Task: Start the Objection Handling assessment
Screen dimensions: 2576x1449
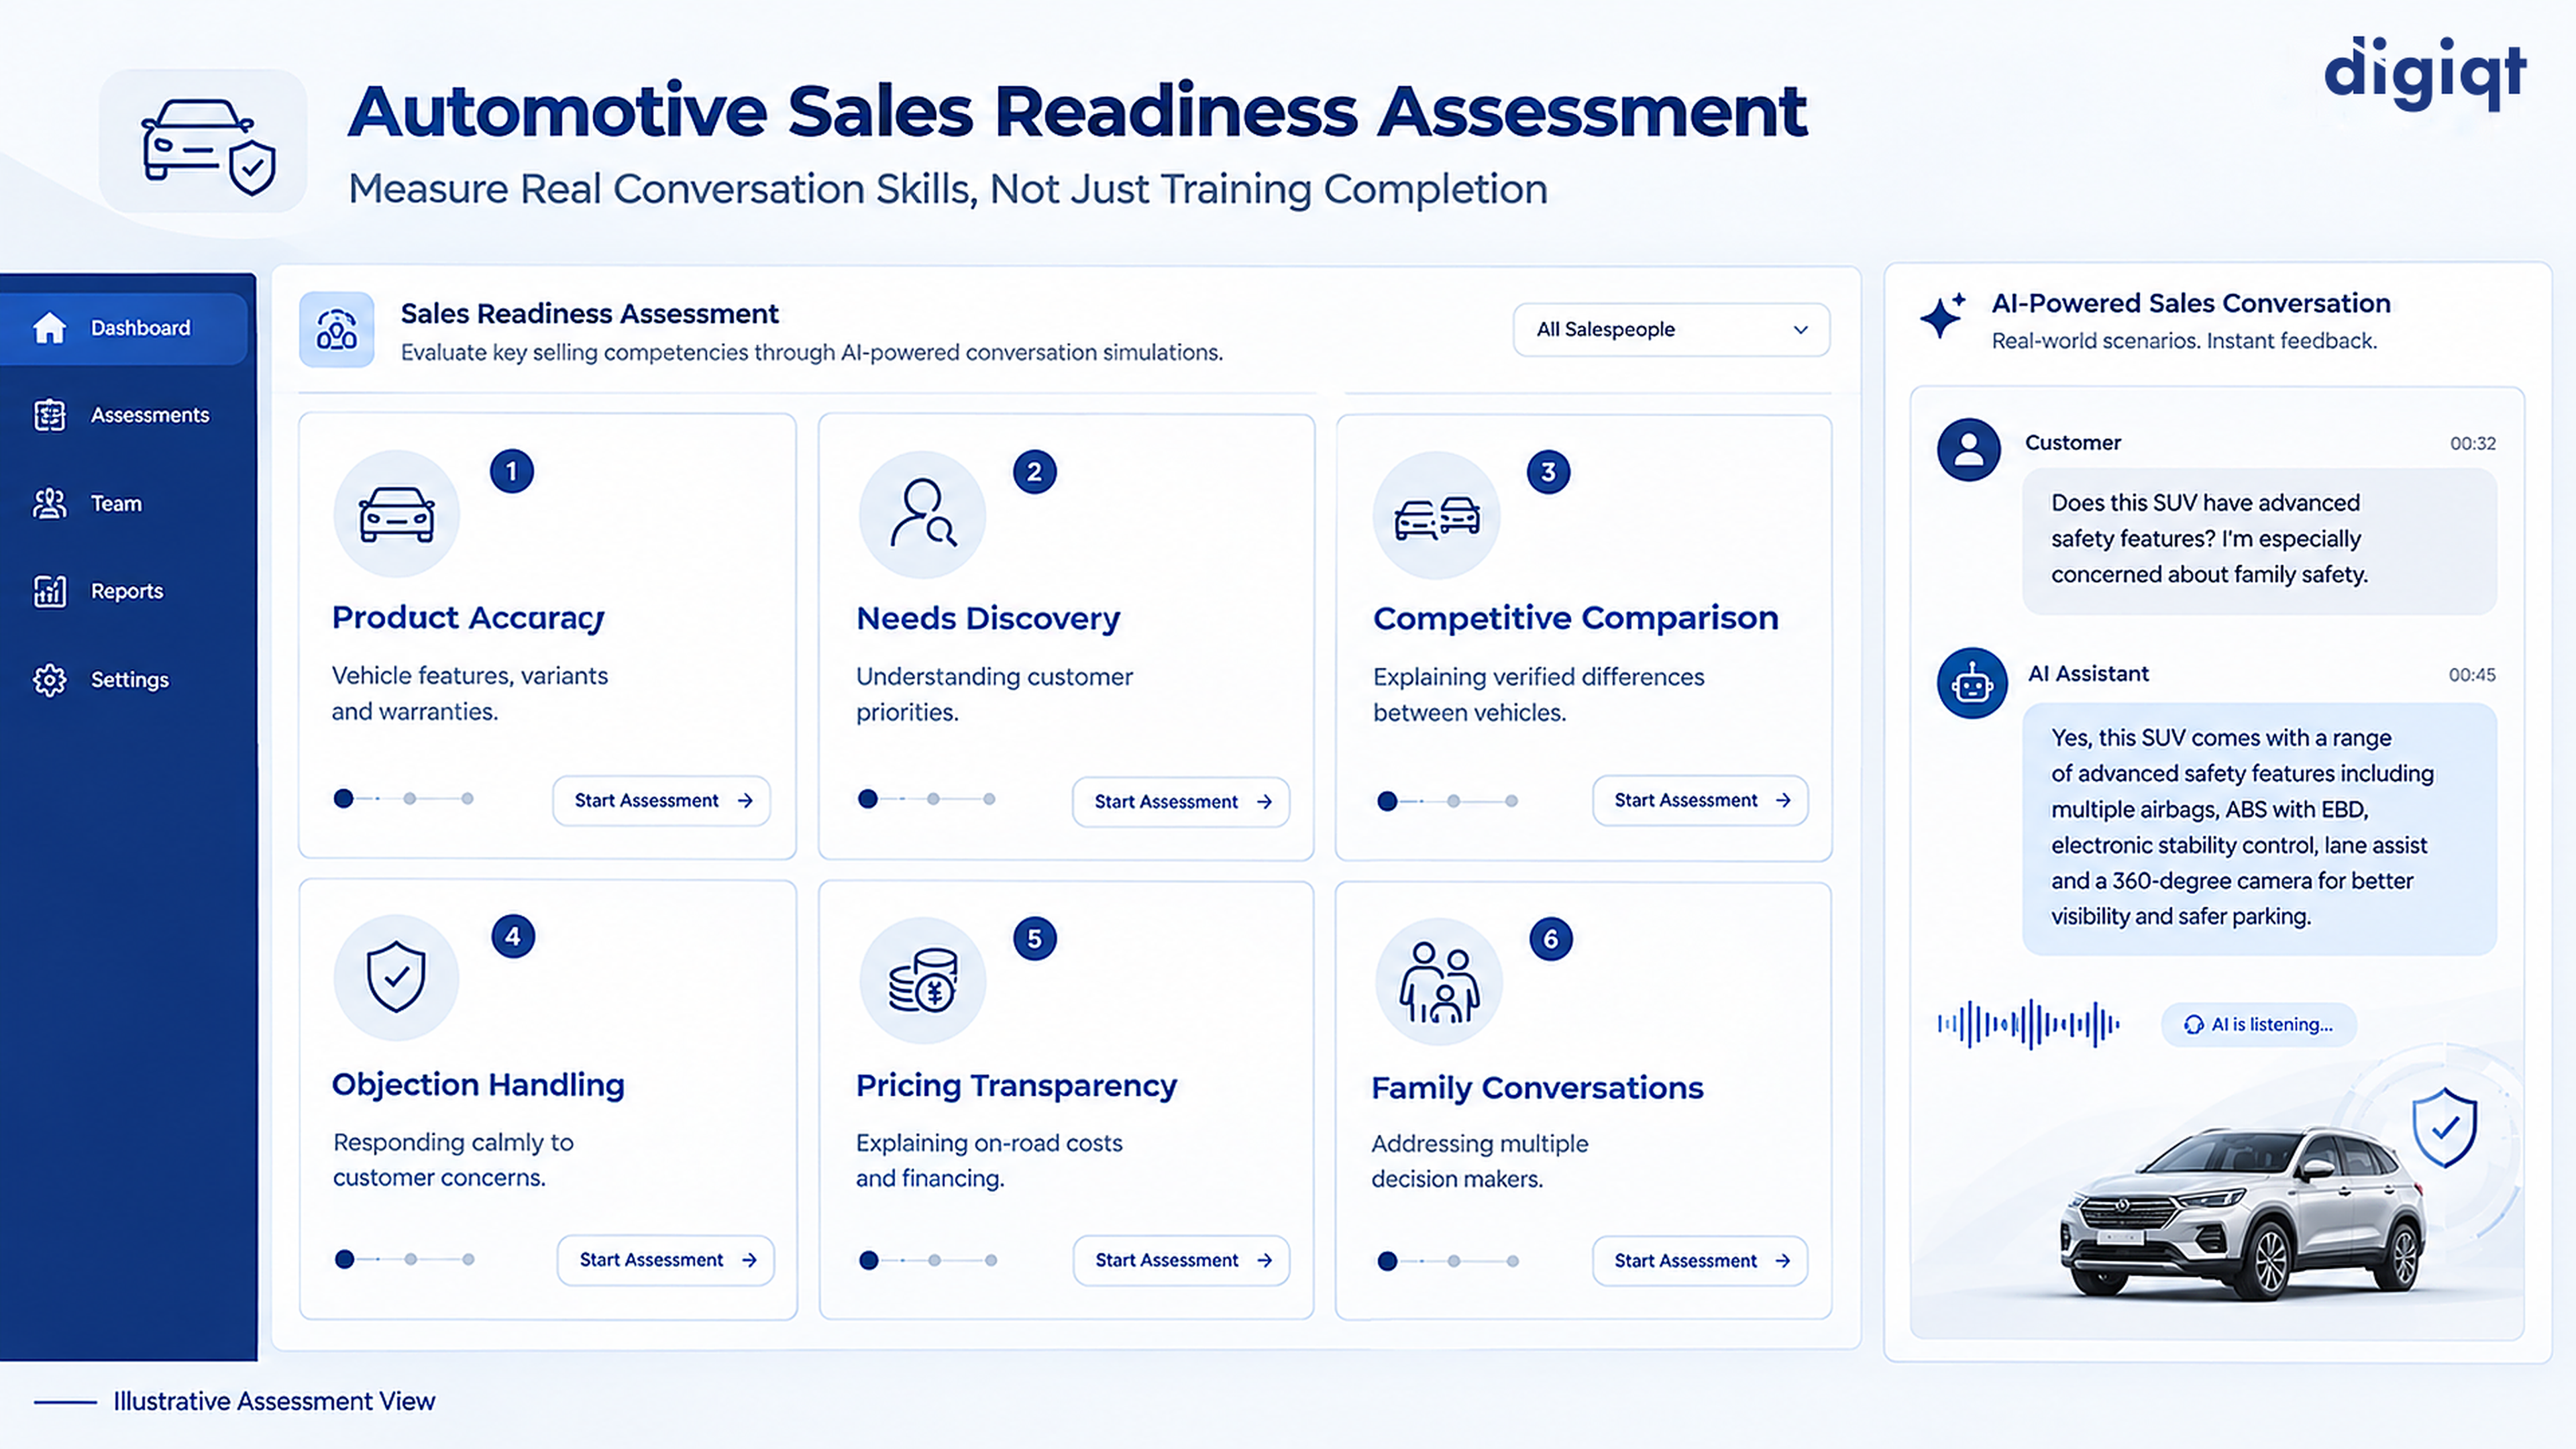Action: (x=666, y=1260)
